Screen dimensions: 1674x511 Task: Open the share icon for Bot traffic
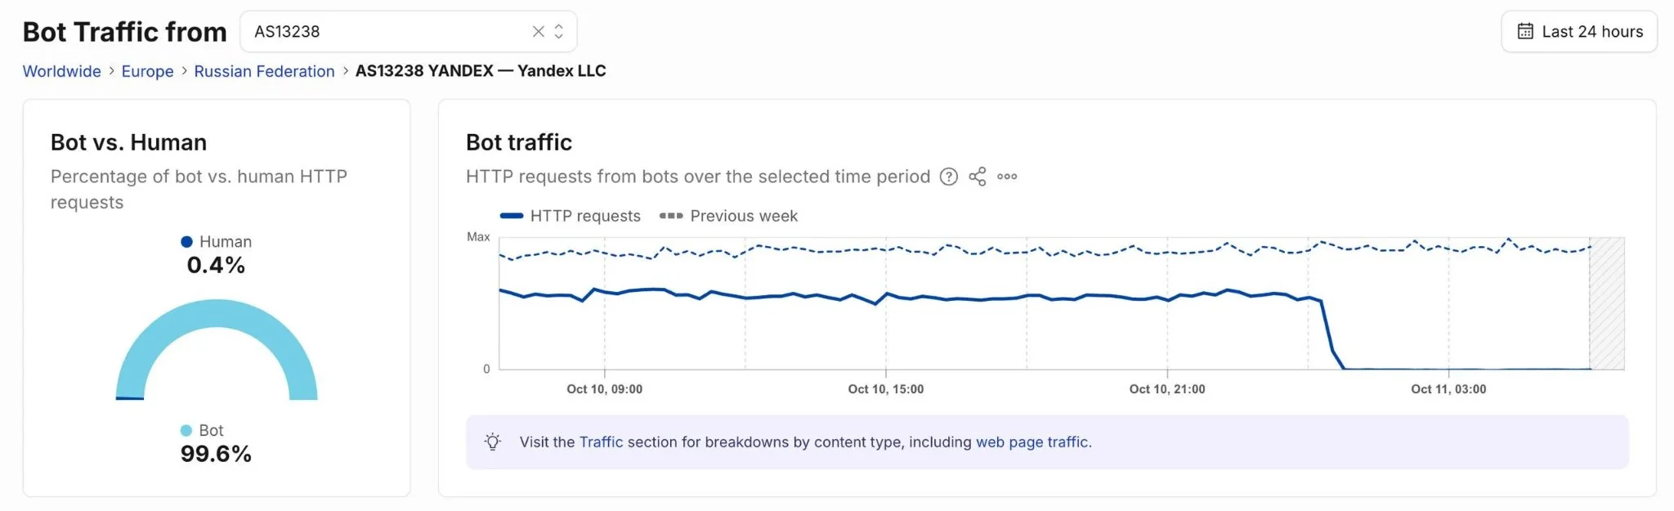coord(978,177)
